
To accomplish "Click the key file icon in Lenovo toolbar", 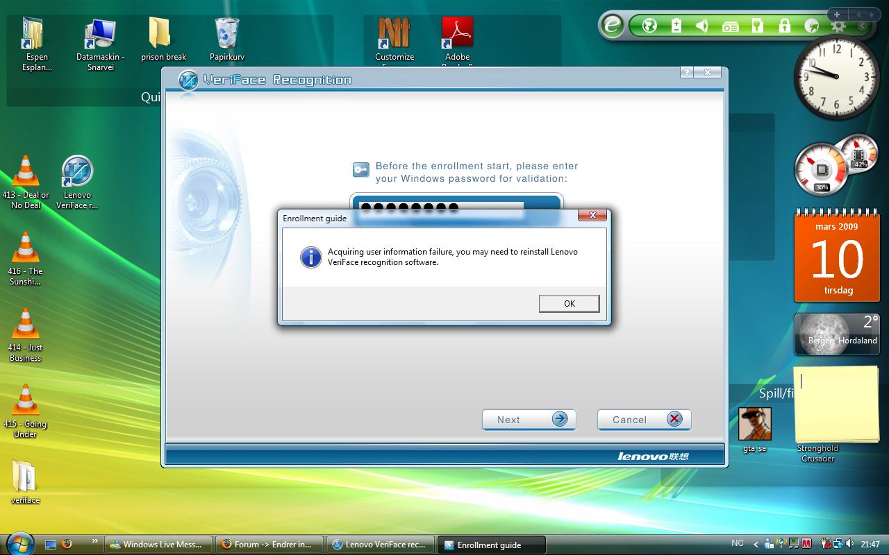I will (757, 26).
